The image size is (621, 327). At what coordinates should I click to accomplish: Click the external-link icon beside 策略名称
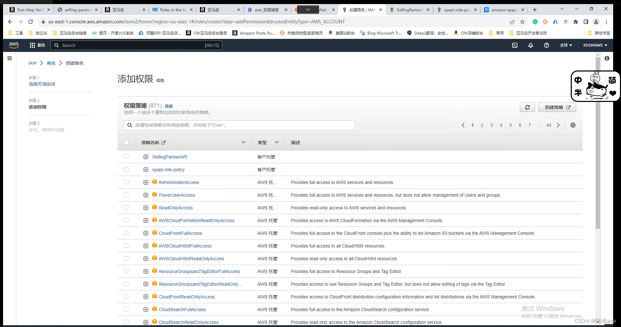pyautogui.click(x=163, y=143)
